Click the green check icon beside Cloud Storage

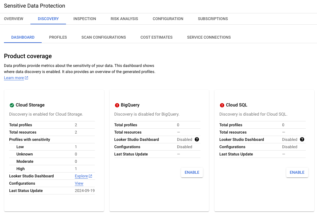click(x=12, y=105)
